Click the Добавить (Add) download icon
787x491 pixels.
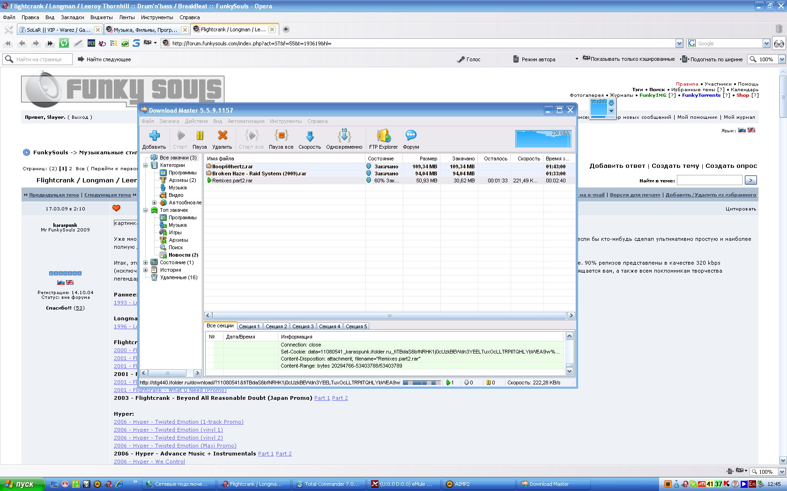(154, 136)
